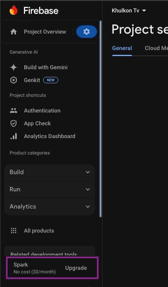
Task: Click the Firebase flame logo
Action: click(x=14, y=10)
